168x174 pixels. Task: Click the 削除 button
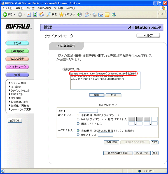(x=113, y=95)
